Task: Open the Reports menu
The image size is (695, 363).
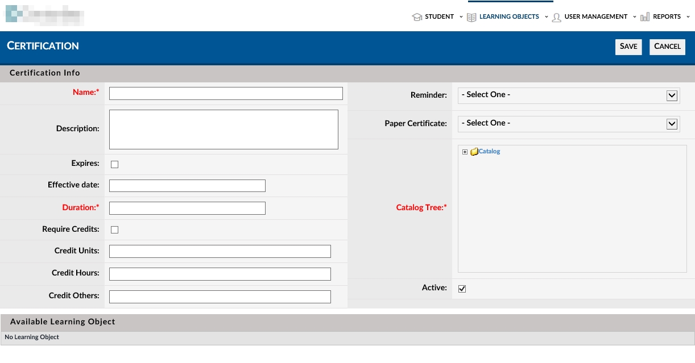Action: 667,17
